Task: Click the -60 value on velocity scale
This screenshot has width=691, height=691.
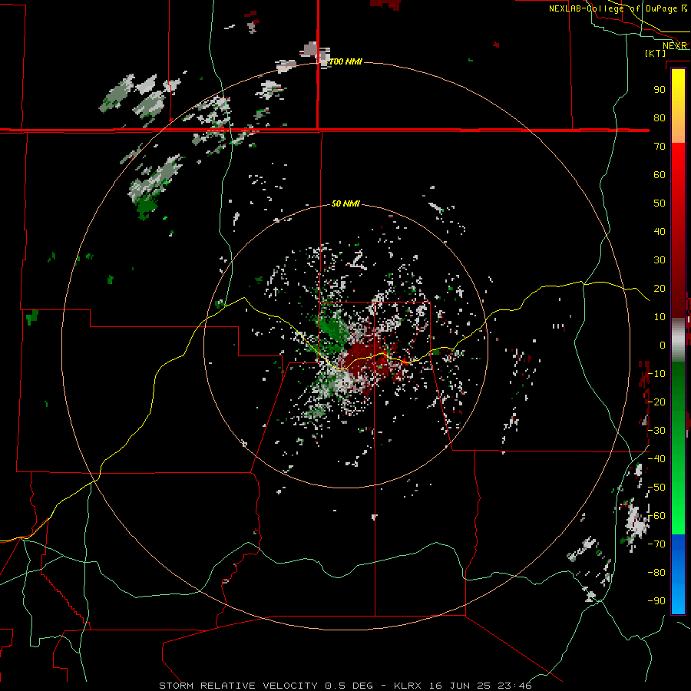Action: 656,516
